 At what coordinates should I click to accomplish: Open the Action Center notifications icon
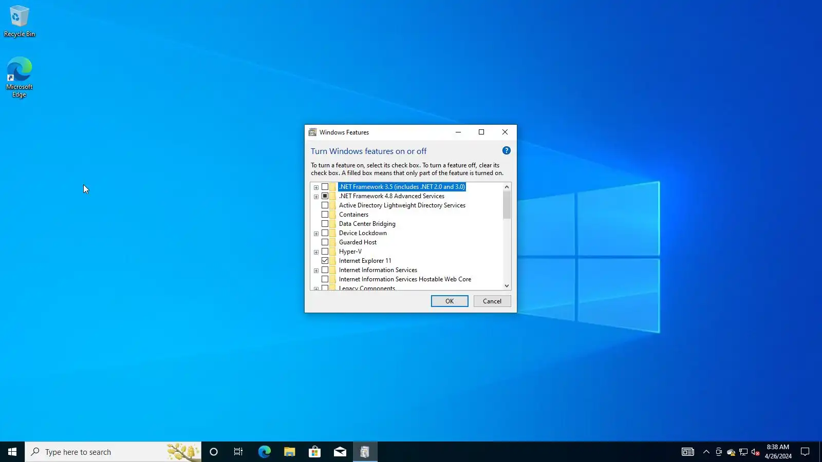click(805, 452)
